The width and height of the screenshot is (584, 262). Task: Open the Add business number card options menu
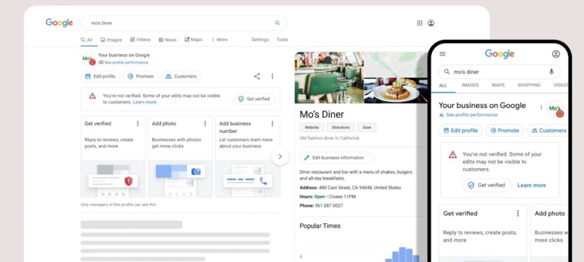click(272, 123)
